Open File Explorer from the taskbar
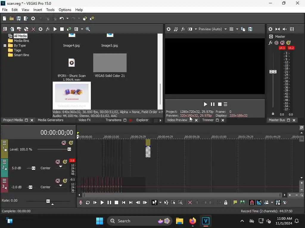The width and height of the screenshot is (305, 228). pyautogui.click(x=179, y=221)
